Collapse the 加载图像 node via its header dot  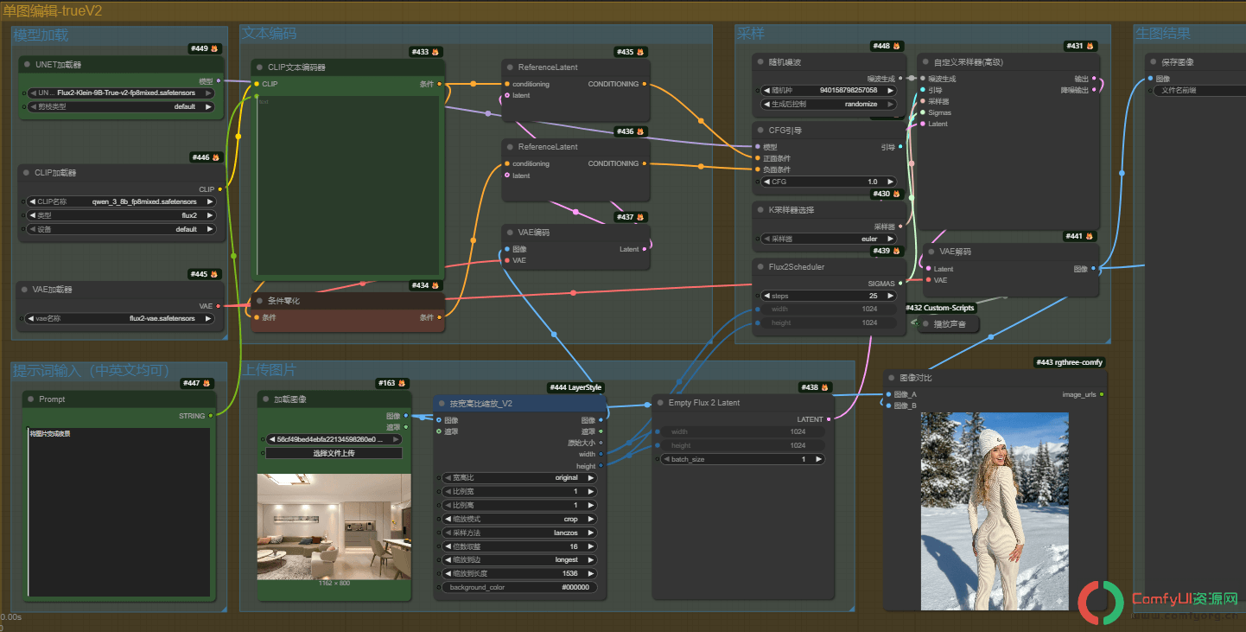pyautogui.click(x=265, y=399)
